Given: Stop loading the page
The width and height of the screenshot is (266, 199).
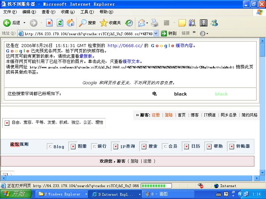Looking at the screenshot, I should (x=49, y=23).
